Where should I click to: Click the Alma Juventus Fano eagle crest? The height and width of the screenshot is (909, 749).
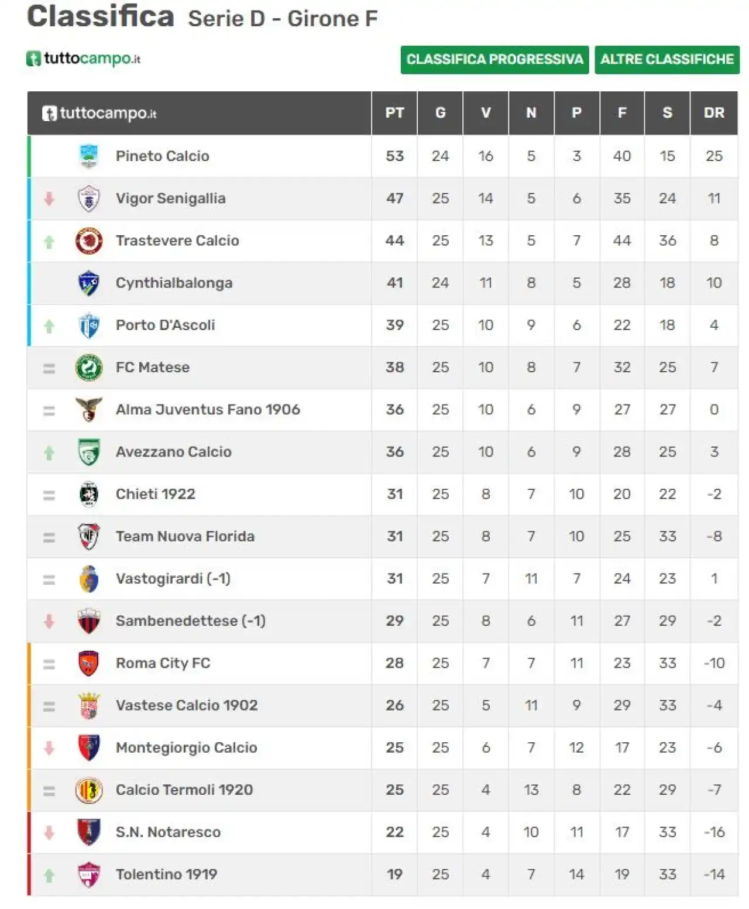[89, 410]
